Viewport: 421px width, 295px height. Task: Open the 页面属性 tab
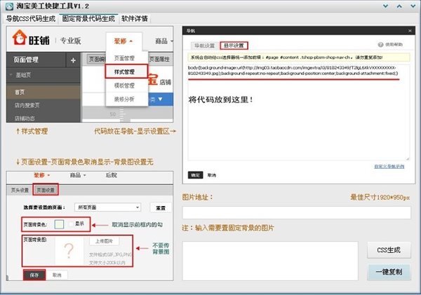[x=159, y=60]
